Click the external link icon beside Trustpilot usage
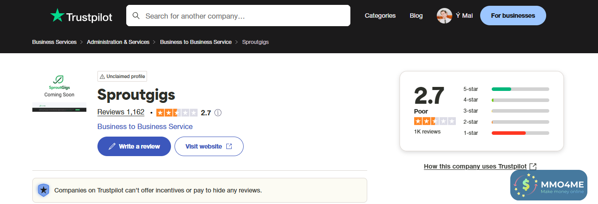Viewport: 598px width, 204px height. (533, 166)
